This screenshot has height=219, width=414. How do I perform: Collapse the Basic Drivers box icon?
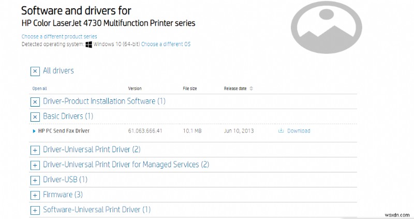tap(35, 117)
